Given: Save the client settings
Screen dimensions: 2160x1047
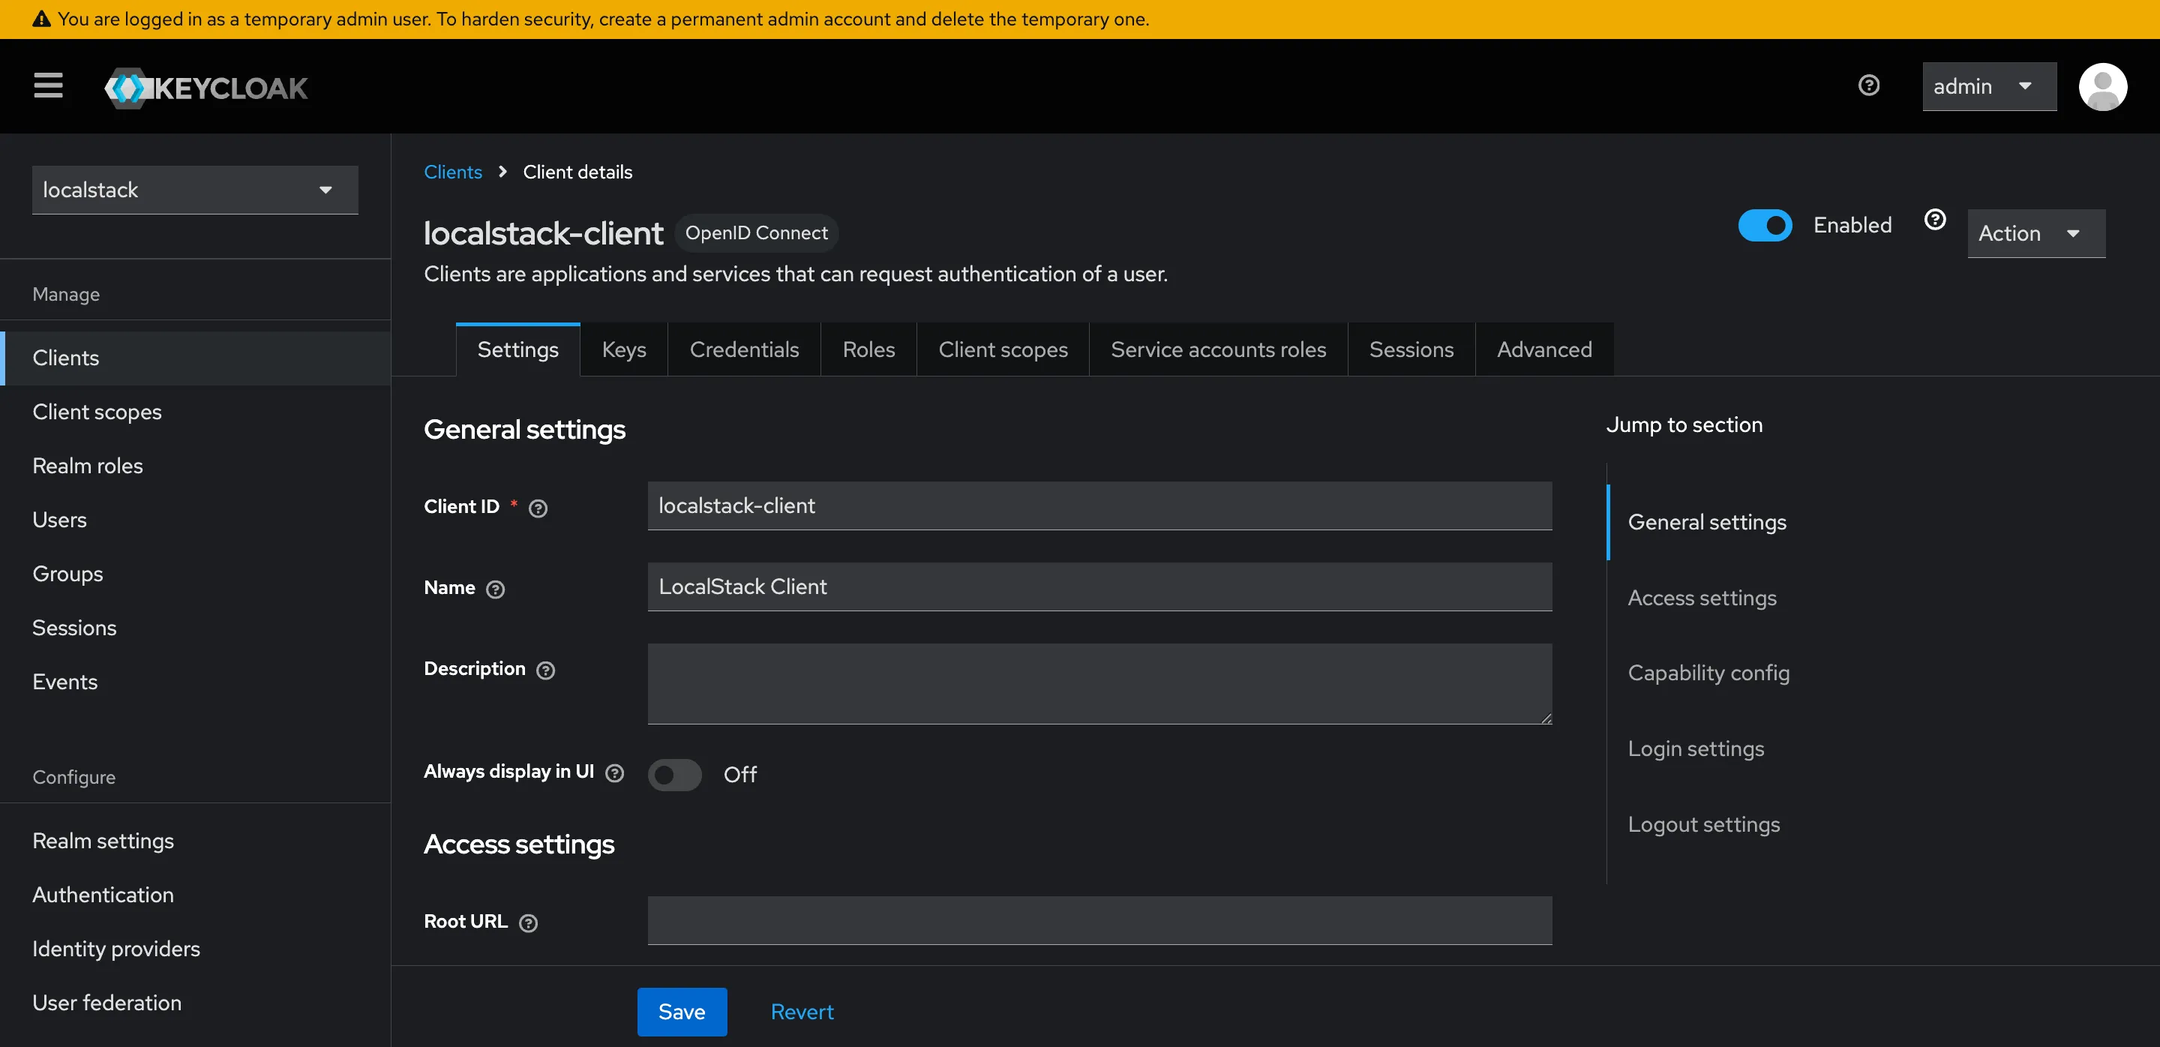Looking at the screenshot, I should 682,1012.
